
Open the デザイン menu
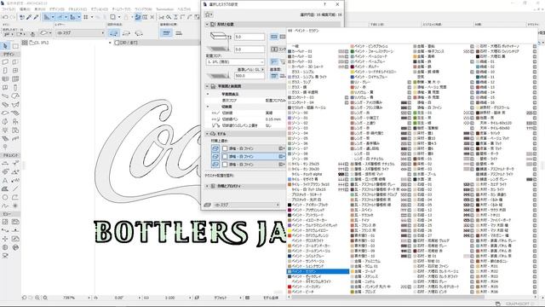point(56,9)
